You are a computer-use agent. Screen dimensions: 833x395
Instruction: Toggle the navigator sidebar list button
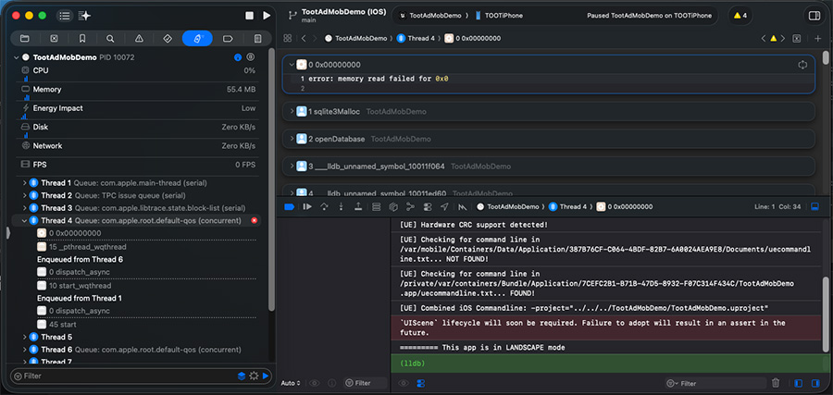click(64, 16)
